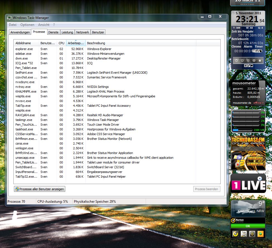Click the green Norton OK status bar
272x248 pixels.
click(248, 226)
